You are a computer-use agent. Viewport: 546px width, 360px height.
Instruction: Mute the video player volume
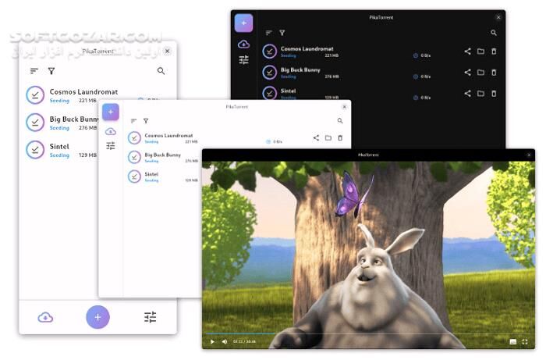point(225,341)
